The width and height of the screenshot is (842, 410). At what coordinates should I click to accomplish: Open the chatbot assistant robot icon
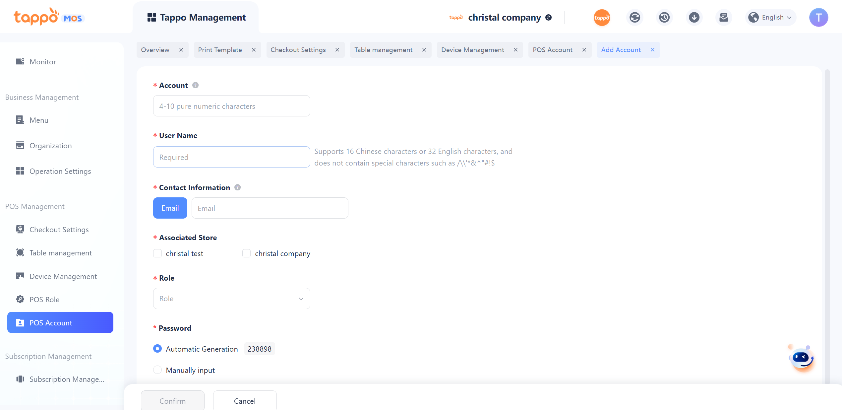click(x=802, y=358)
